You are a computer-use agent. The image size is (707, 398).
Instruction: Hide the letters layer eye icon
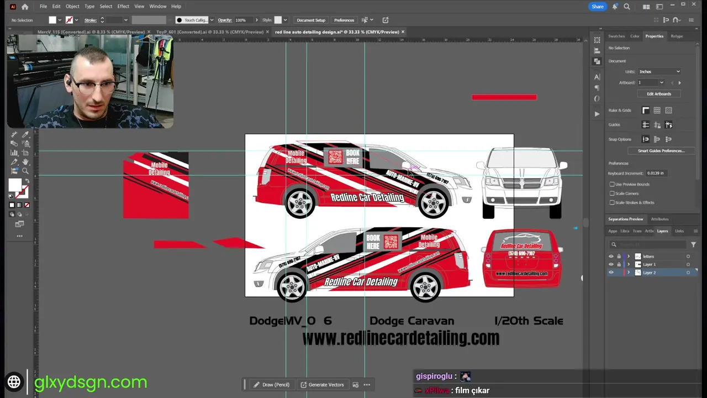(611, 256)
